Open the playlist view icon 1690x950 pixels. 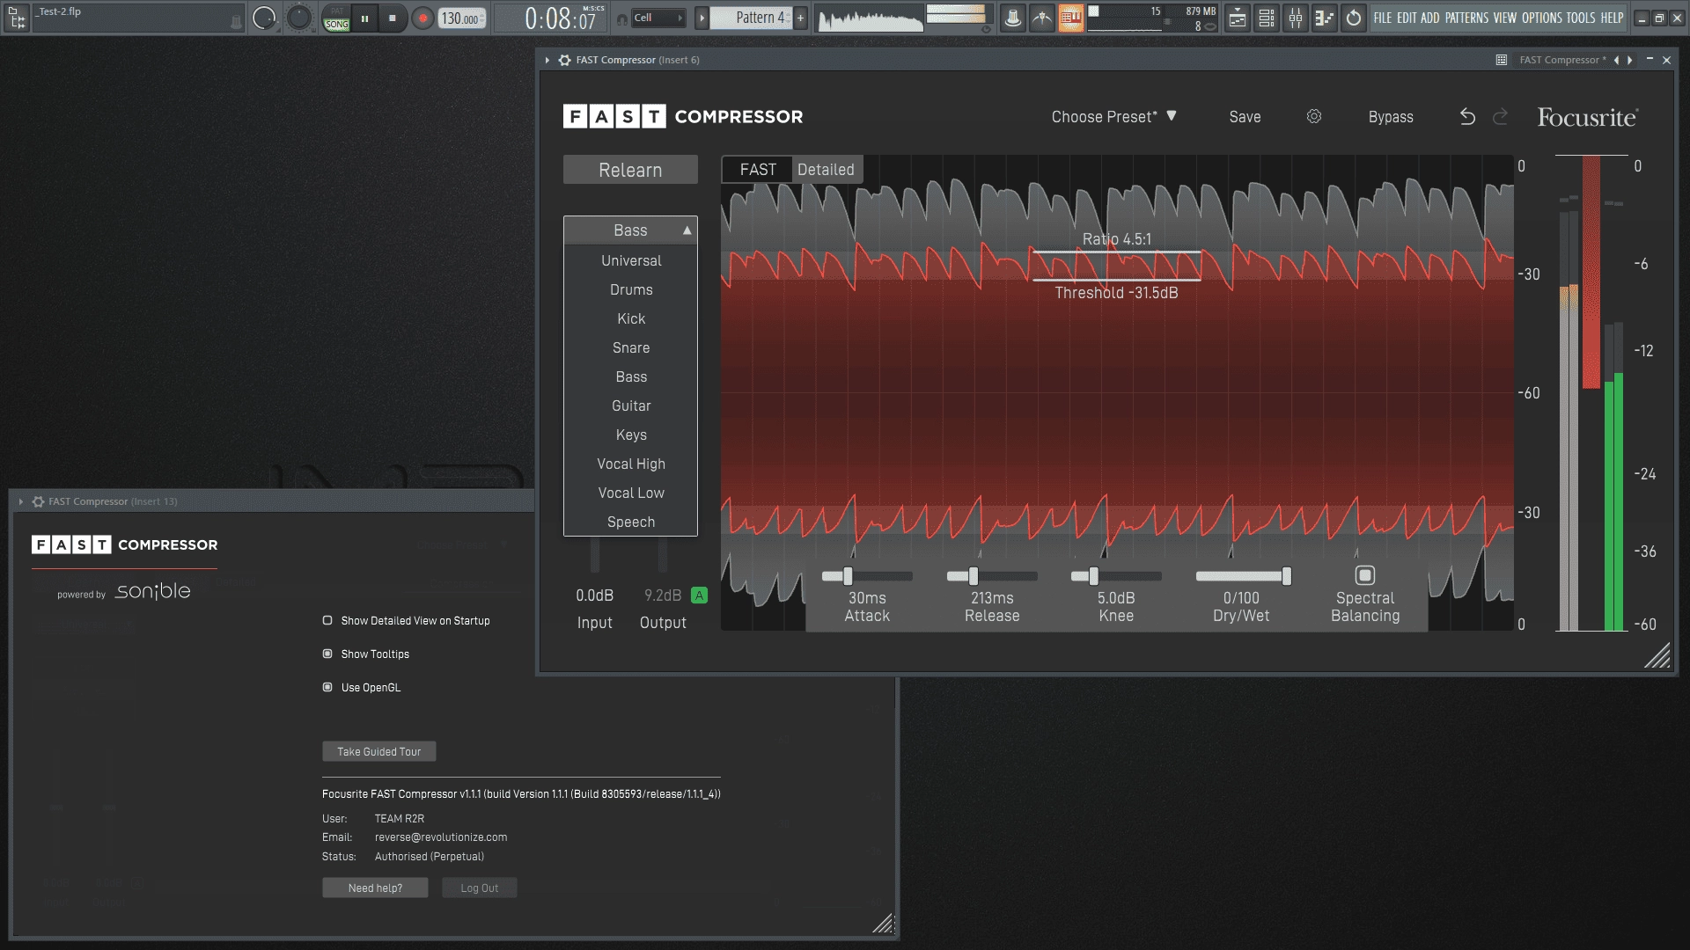(x=1238, y=18)
